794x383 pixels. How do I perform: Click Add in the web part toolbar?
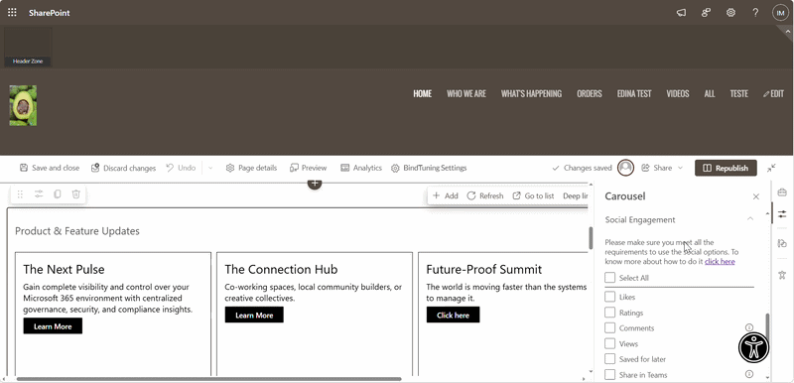[x=445, y=195]
